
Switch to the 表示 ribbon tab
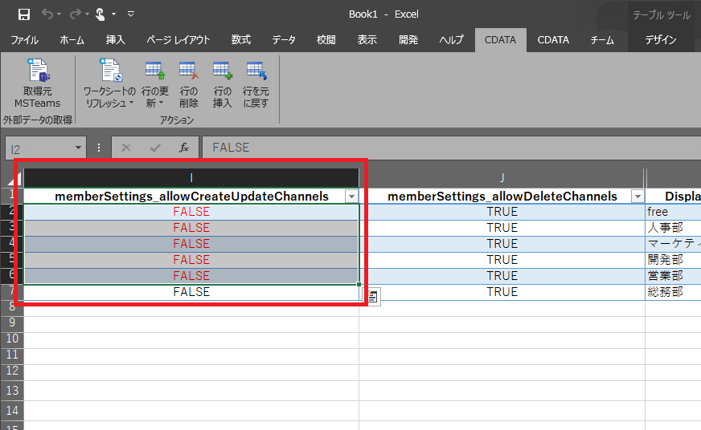[x=367, y=39]
